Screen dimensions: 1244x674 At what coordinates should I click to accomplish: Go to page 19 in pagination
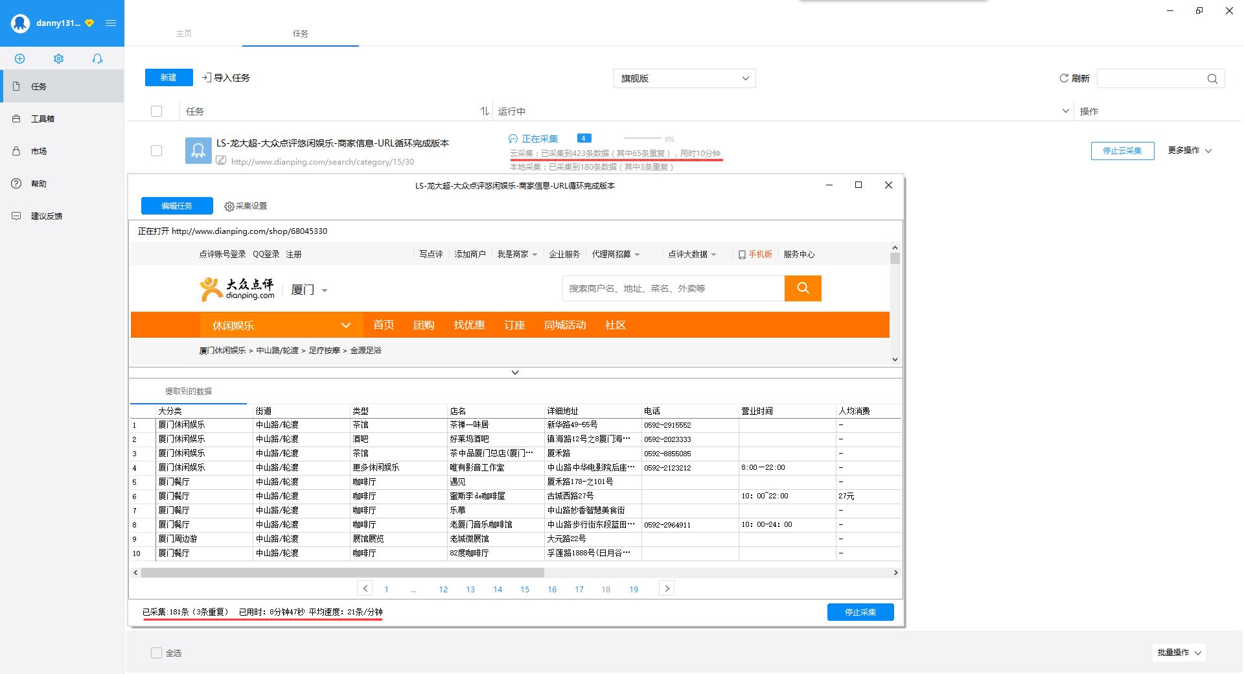(634, 589)
